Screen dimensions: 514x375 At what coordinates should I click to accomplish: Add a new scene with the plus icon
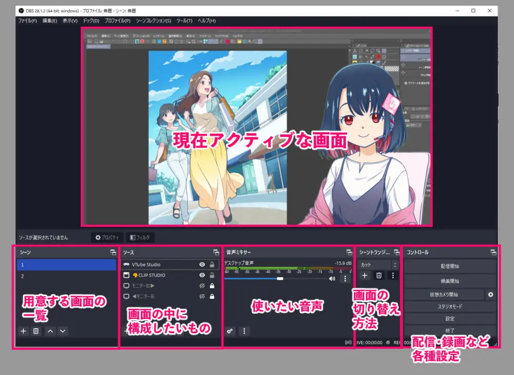(x=23, y=331)
